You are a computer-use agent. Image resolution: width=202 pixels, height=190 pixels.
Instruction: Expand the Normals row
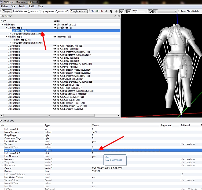point(2,159)
